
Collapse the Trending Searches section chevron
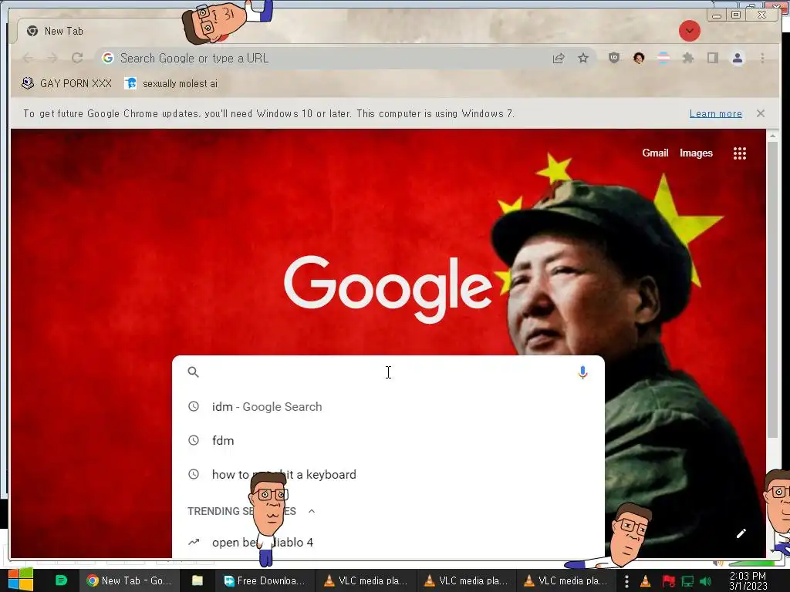(312, 511)
